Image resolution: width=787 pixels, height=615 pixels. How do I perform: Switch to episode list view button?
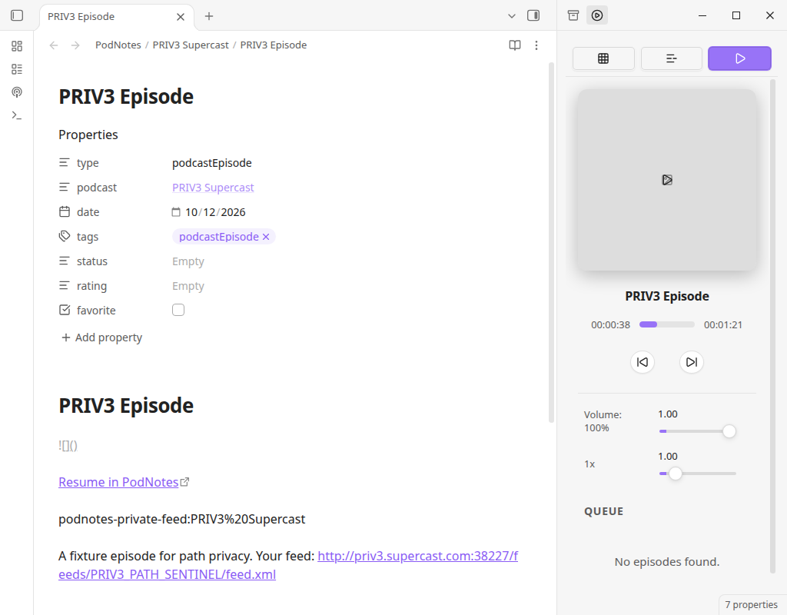coord(671,58)
